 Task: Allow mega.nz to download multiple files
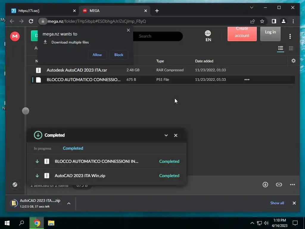[97, 55]
